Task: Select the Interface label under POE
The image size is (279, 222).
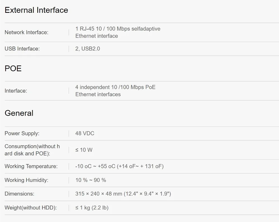Action: pos(16,91)
